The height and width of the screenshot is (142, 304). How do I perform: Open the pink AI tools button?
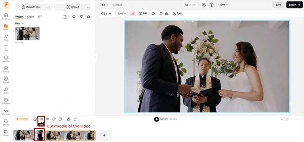pyautogui.click(x=133, y=14)
